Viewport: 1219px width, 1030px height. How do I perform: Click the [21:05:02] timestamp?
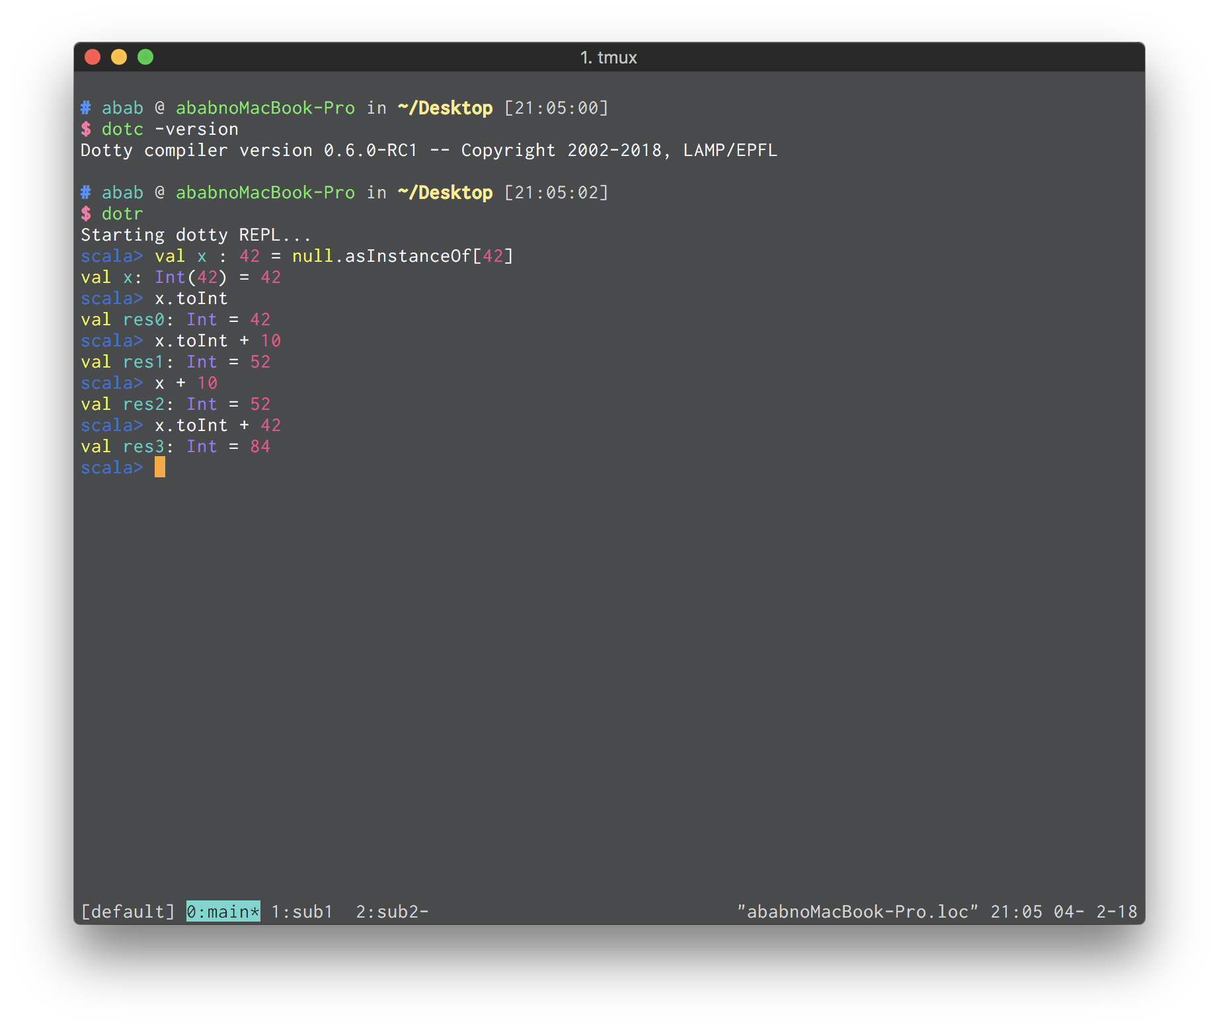tap(556, 192)
